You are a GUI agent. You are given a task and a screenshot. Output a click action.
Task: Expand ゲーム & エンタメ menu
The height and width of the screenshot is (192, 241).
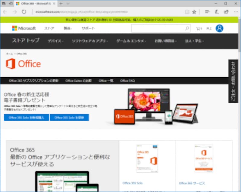click(131, 41)
